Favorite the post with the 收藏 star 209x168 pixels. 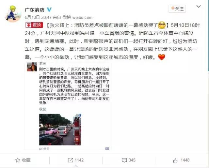pyautogui.click(x=23, y=160)
